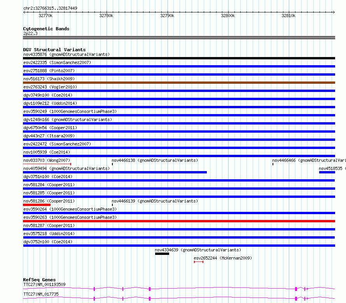Image resolution: width=346 pixels, height=303 pixels.
Task: Click the 32810k ruler tick label
Action: click(x=288, y=16)
